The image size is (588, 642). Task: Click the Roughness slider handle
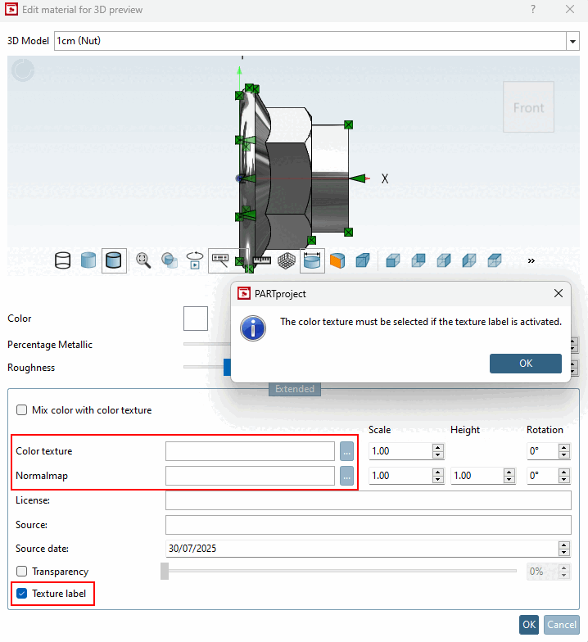[228, 367]
